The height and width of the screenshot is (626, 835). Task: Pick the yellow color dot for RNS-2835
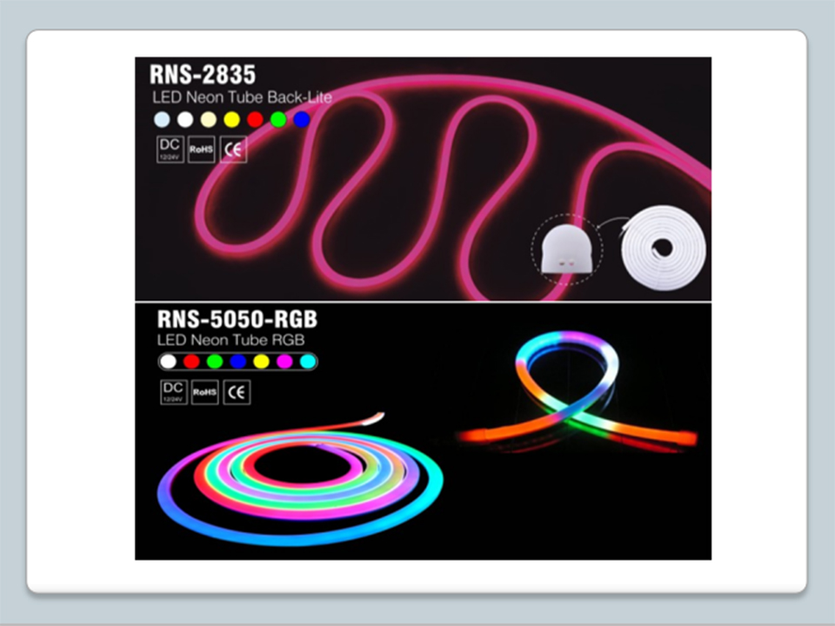point(231,119)
